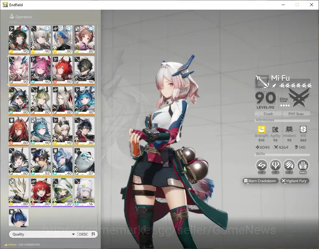
Task: Select the magenta-haired level 90 operator
Action: click(x=41, y=70)
